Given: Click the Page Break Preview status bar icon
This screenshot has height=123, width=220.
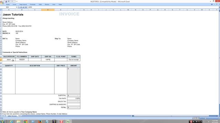Looking at the screenshot, I should 198,118.
